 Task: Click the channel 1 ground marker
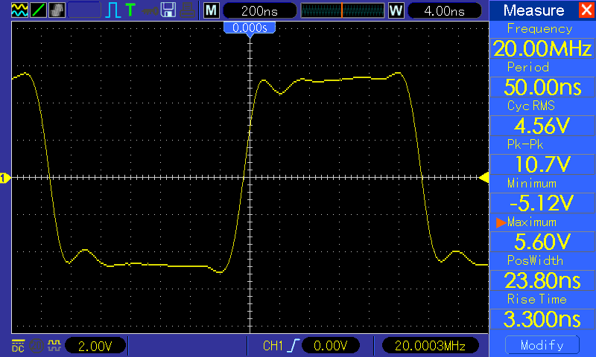pyautogui.click(x=5, y=178)
